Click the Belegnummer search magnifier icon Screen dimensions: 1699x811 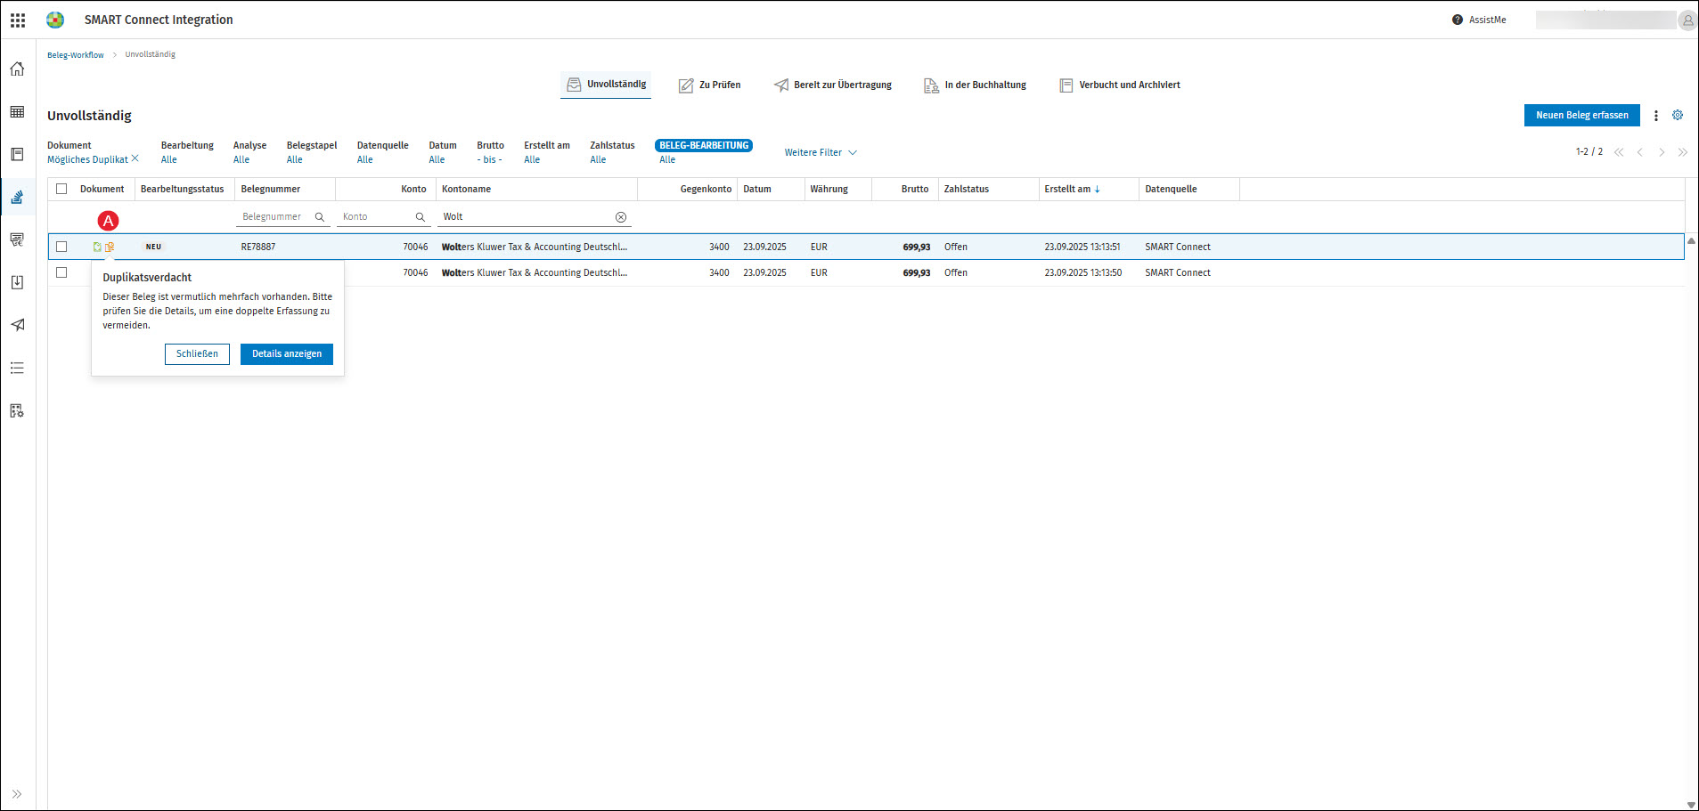(320, 217)
